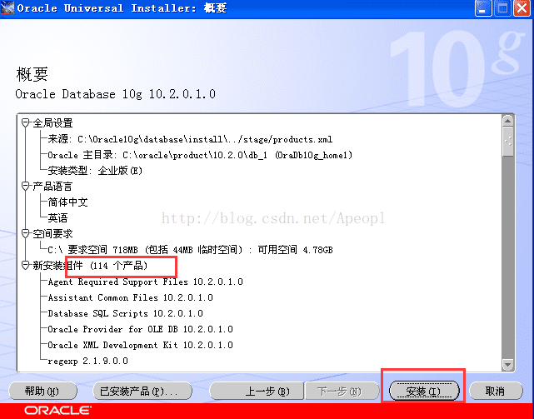
Task: Select Oracle XML Development Kit entry
Action: pyautogui.click(x=140, y=345)
